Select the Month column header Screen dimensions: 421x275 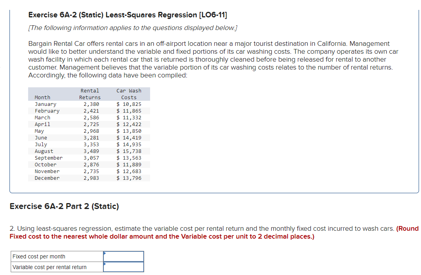click(42, 97)
